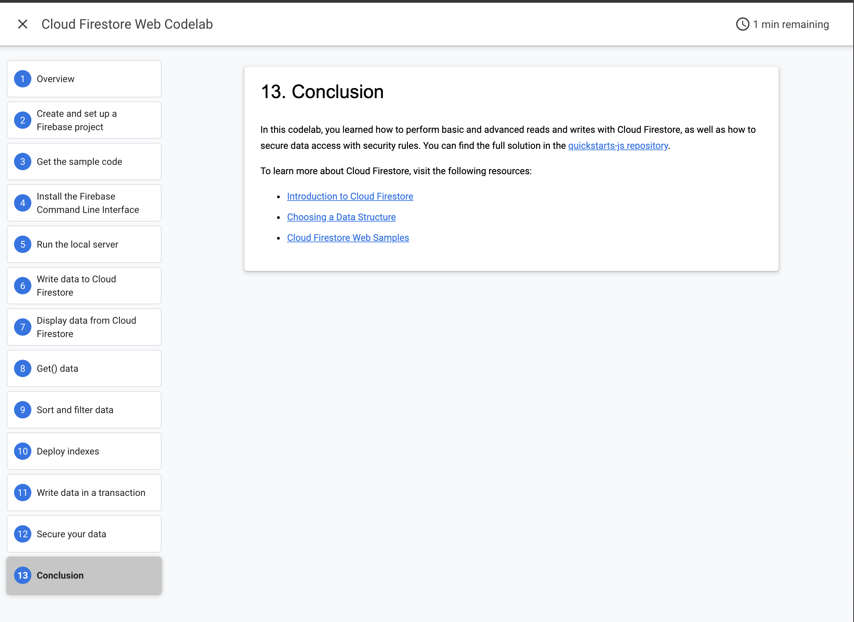This screenshot has width=854, height=622.
Task: Select Create and set up a Firebase project
Action: pos(76,120)
